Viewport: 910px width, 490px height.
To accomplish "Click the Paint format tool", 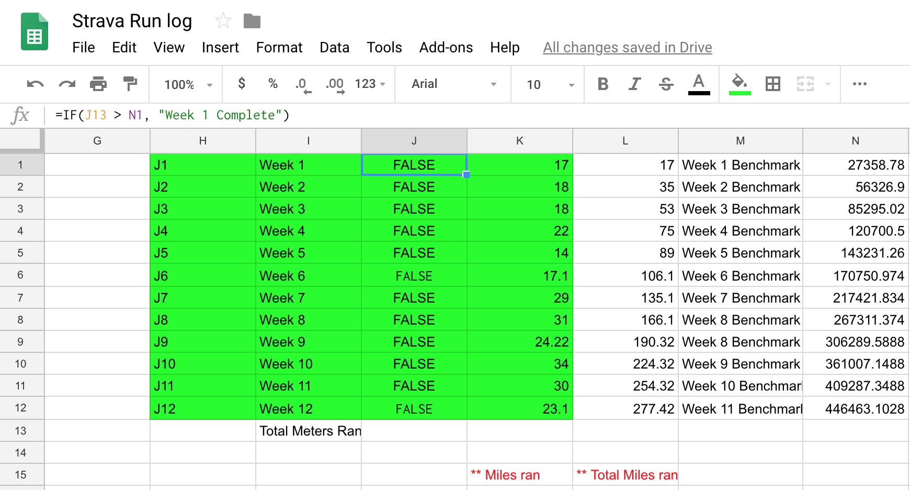I will tap(130, 84).
